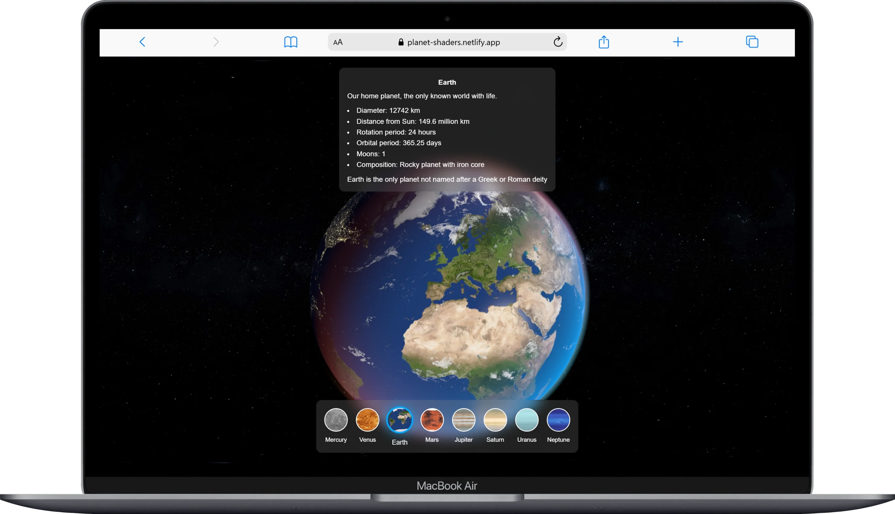
Task: Select the Mercury planet thumbnail
Action: click(336, 420)
